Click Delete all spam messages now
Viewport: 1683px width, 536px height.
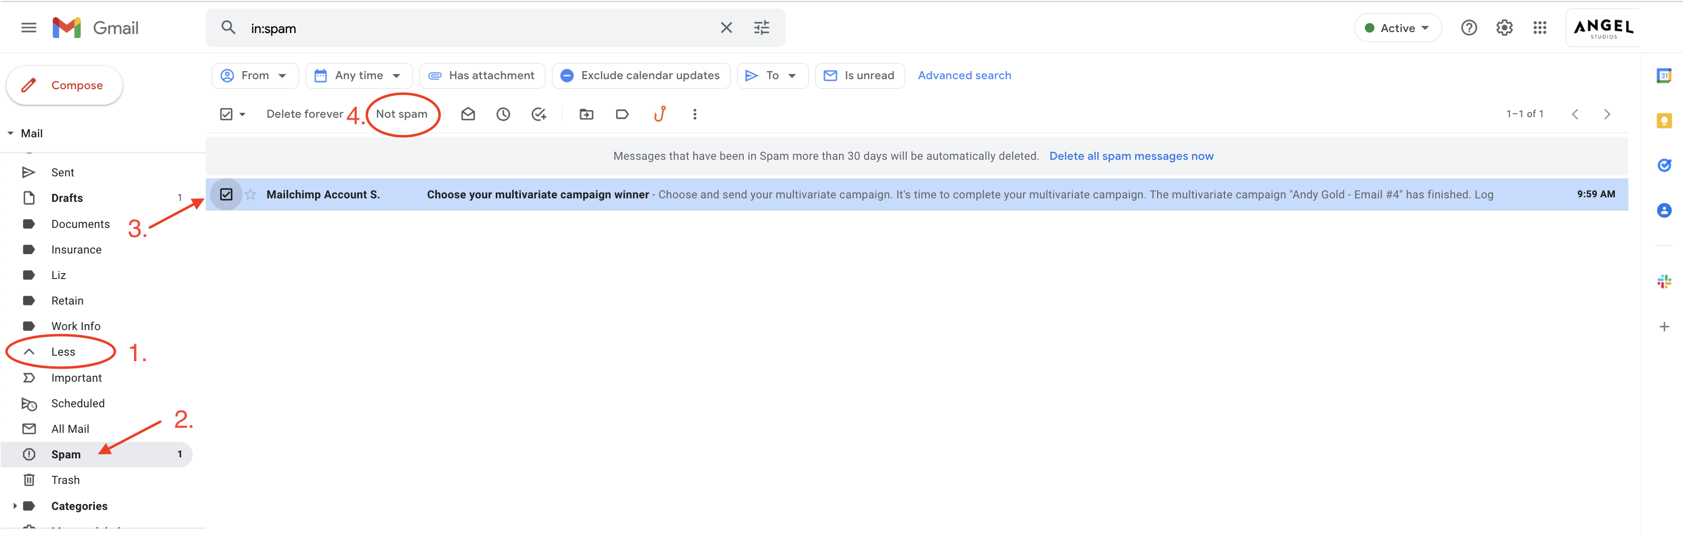[x=1131, y=156]
